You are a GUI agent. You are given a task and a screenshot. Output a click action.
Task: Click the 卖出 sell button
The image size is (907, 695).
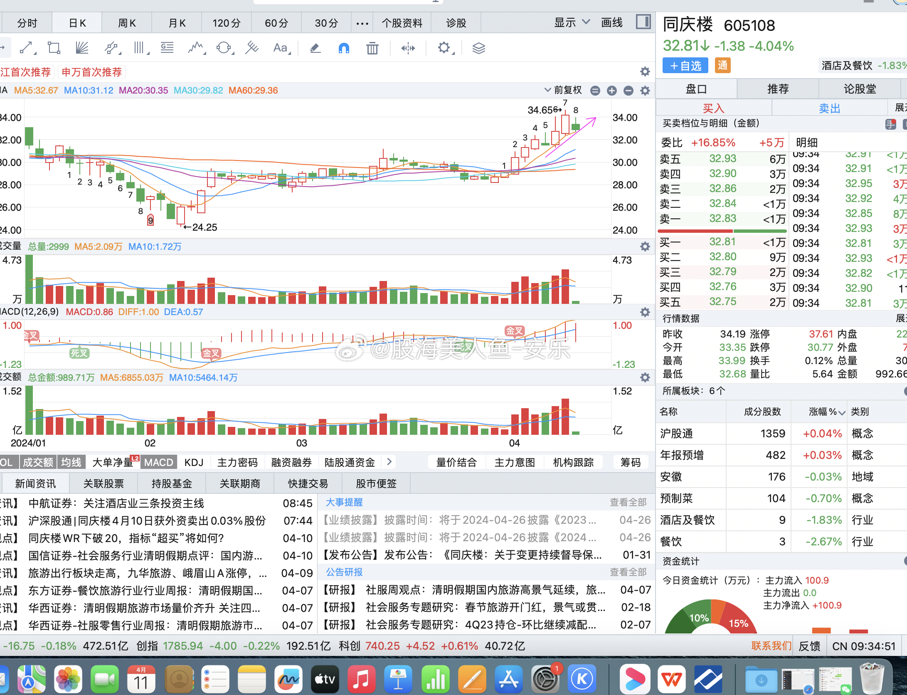coord(830,108)
